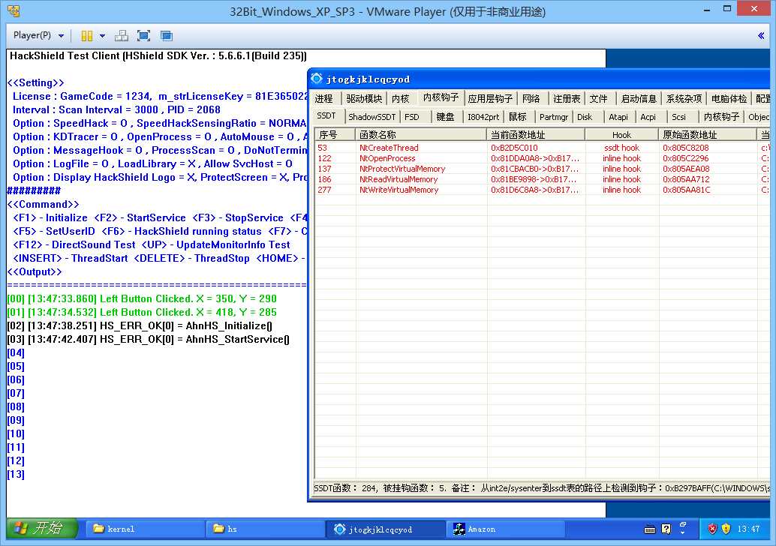Click original address 0x805AEA08
The width and height of the screenshot is (776, 546).
click(x=687, y=169)
